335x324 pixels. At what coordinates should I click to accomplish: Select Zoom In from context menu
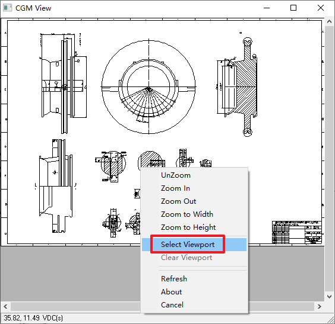coord(194,188)
